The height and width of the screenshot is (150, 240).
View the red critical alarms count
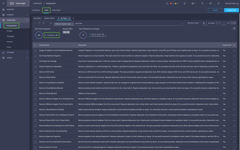click(x=172, y=3)
